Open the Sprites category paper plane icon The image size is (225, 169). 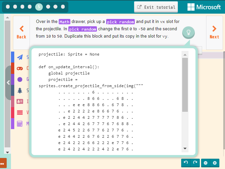tap(20, 57)
